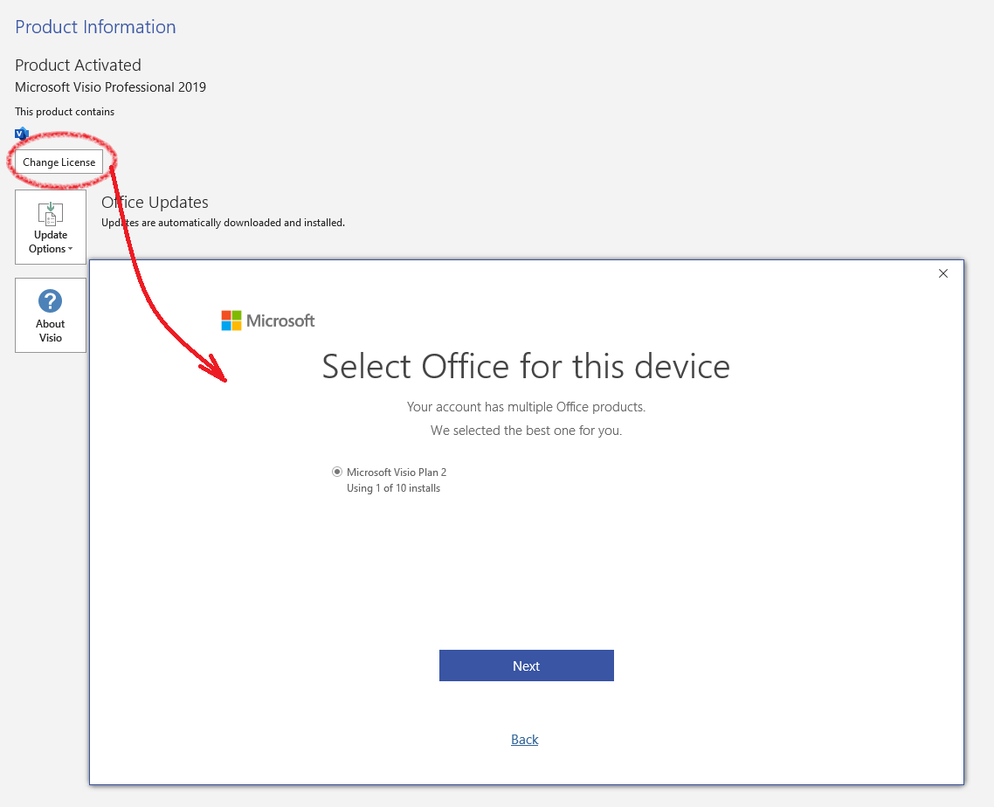
Task: Open About Visio
Action: (x=51, y=315)
